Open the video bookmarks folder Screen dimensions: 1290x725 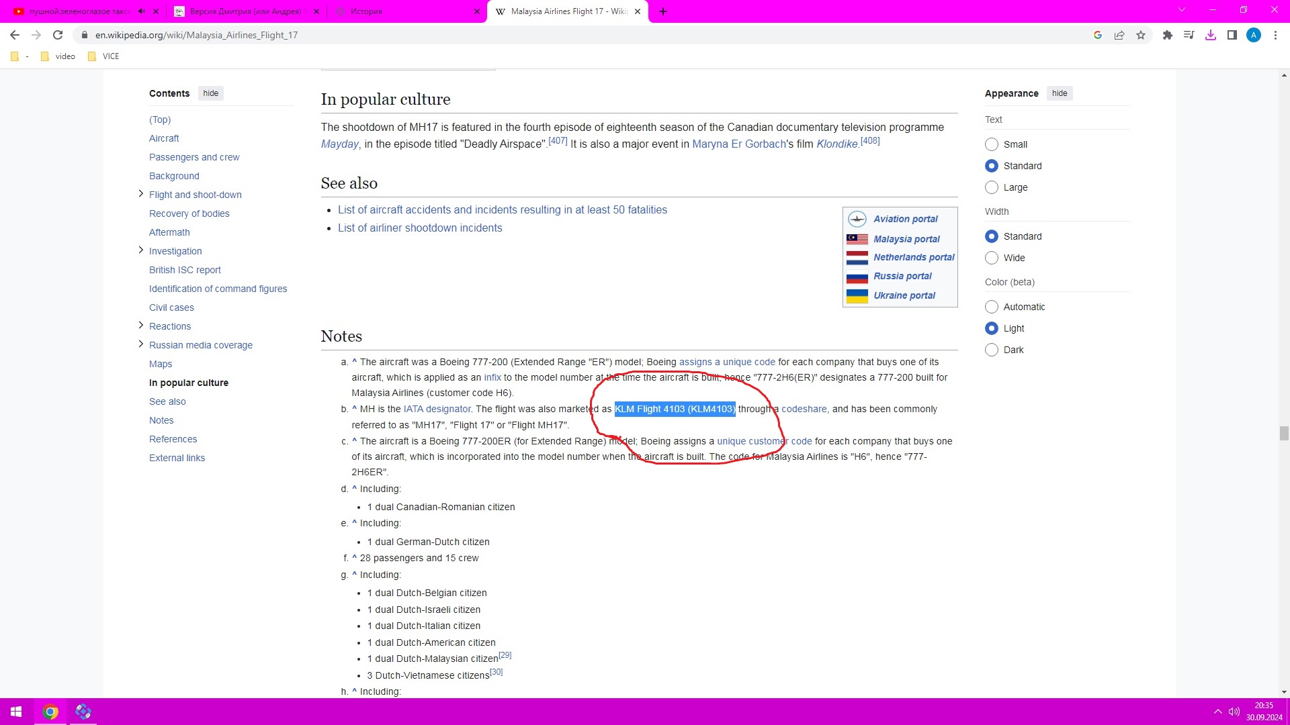58,56
